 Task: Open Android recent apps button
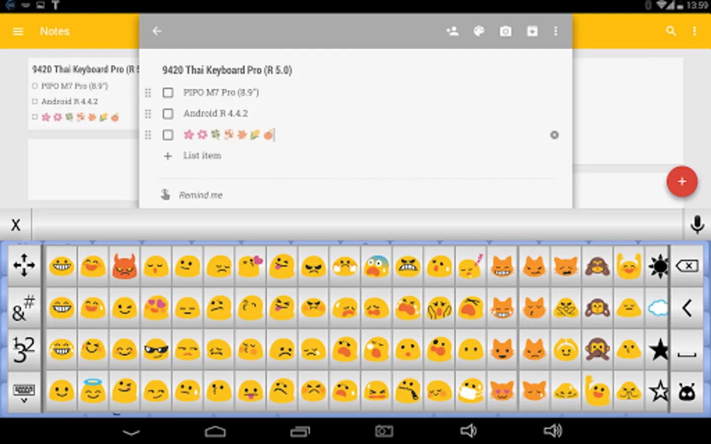click(300, 432)
